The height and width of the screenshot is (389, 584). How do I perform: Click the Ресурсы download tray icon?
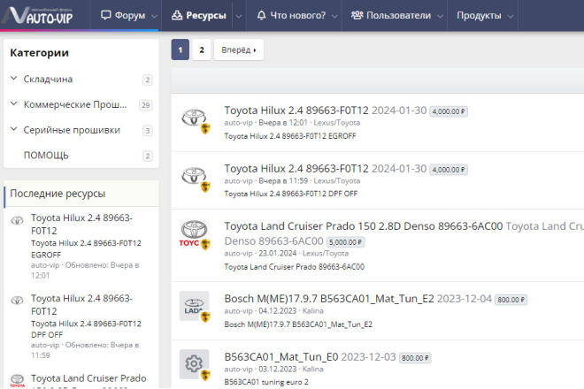click(x=177, y=15)
